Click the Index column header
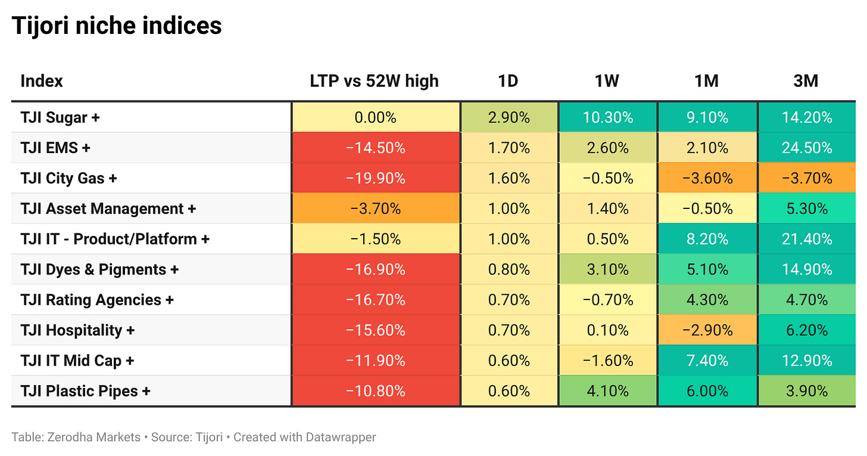This screenshot has width=867, height=456. click(42, 80)
